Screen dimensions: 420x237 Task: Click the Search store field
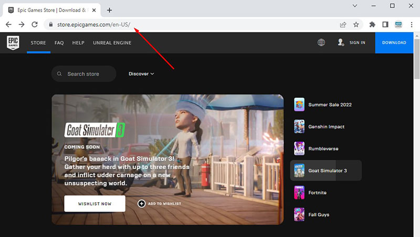click(x=84, y=74)
